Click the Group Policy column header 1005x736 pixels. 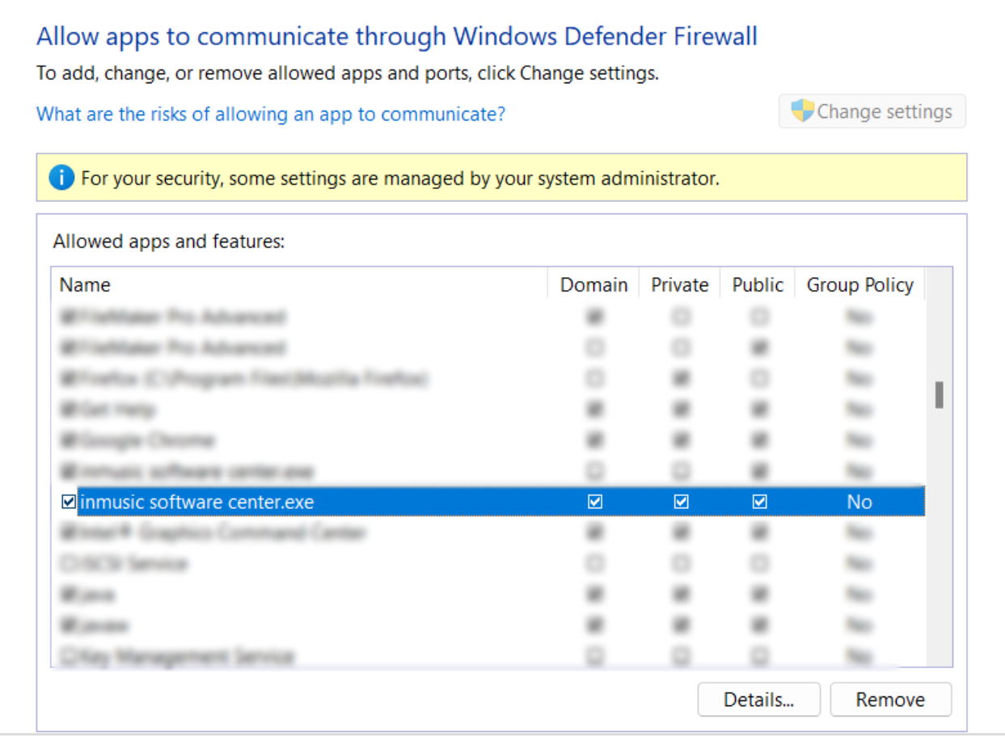(x=859, y=284)
